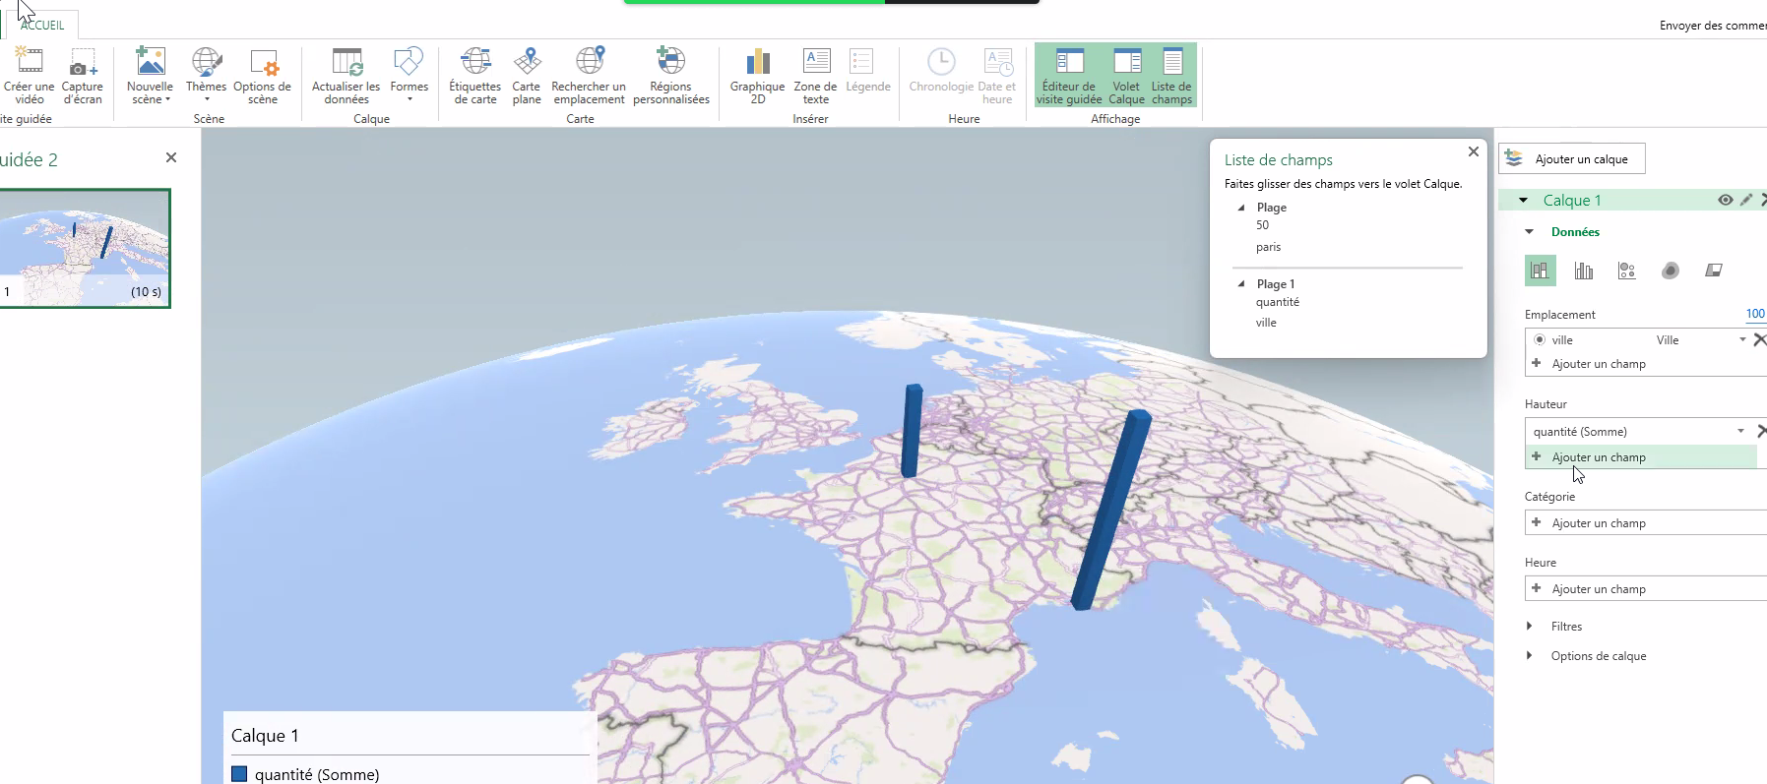Select field 'paris' in list
This screenshot has height=784, width=1767.
tap(1268, 247)
